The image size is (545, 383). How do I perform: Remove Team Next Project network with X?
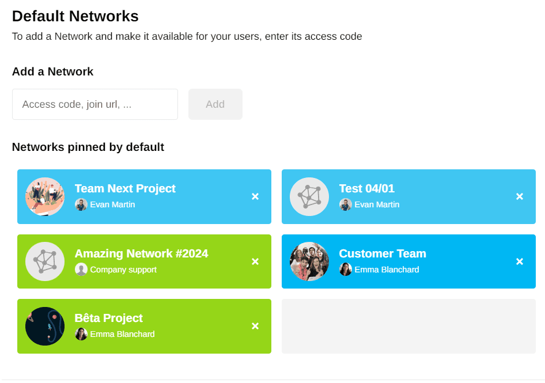[255, 197]
